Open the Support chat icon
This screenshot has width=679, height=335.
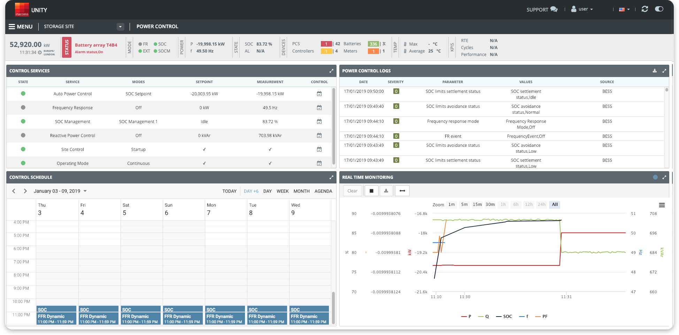pos(554,9)
